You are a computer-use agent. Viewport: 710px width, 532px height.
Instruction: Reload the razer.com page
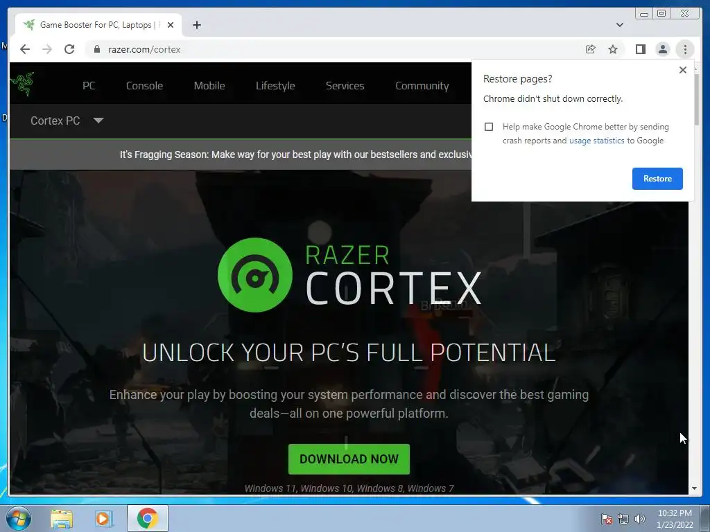click(69, 49)
